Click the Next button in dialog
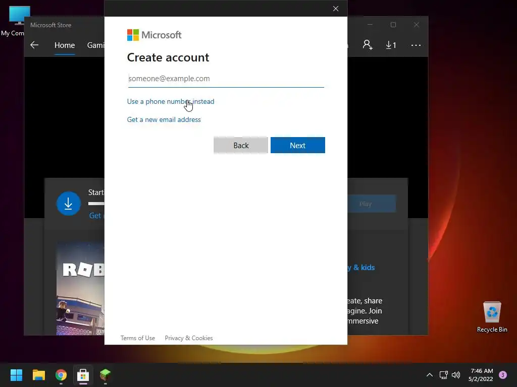 [298, 145]
